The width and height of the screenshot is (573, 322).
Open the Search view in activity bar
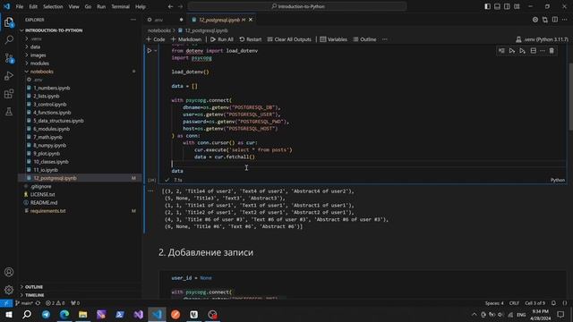tap(9, 39)
